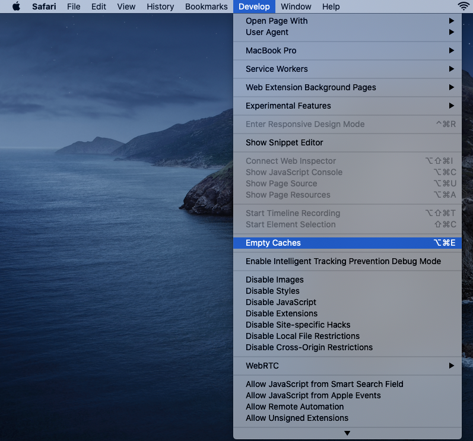
Task: Click Start Element Selection item
Action: [347, 225]
